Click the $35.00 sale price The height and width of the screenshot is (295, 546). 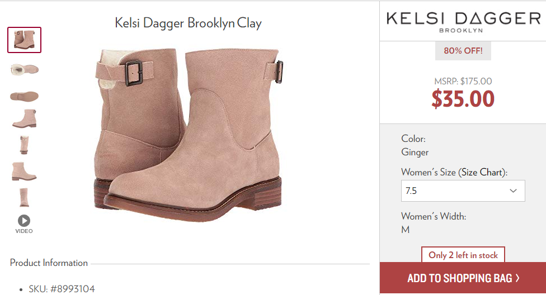[463, 99]
